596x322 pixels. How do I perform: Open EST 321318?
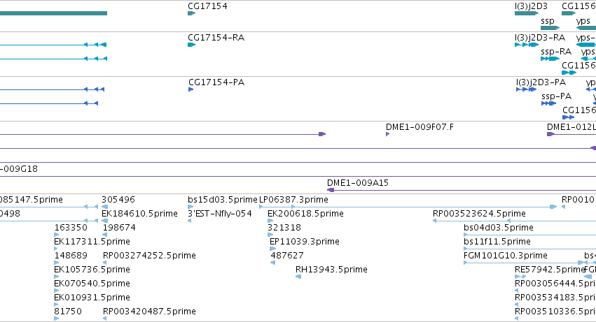click(x=284, y=228)
